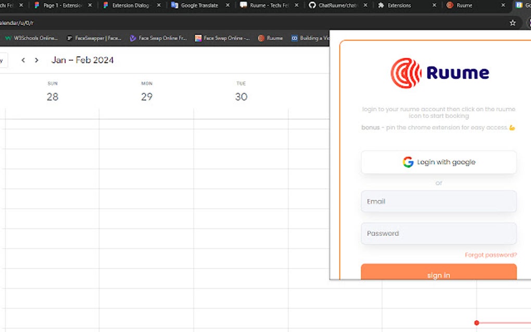
Task: Click the Jan – Feb 2024 date label
Action: click(82, 60)
